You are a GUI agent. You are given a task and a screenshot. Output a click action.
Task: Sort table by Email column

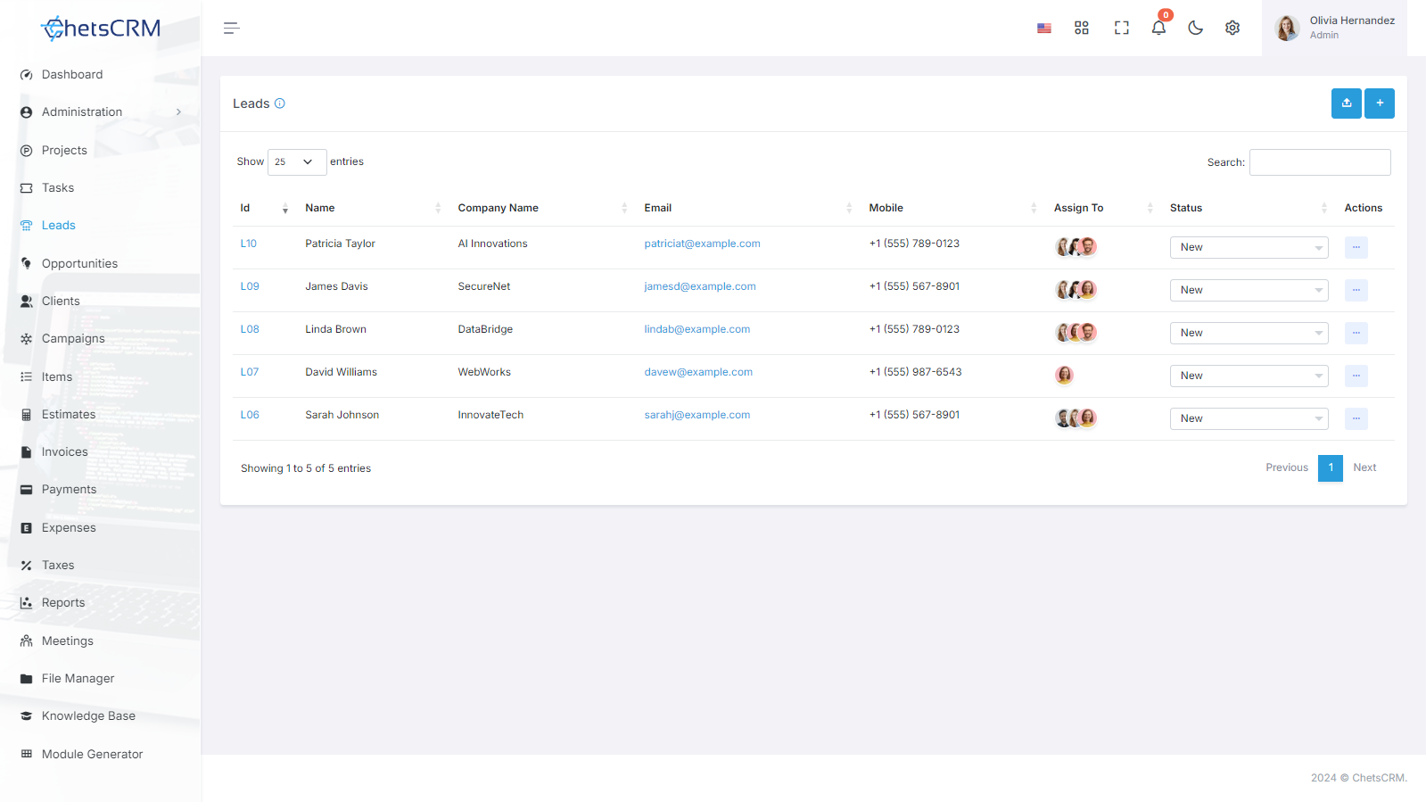click(x=748, y=208)
